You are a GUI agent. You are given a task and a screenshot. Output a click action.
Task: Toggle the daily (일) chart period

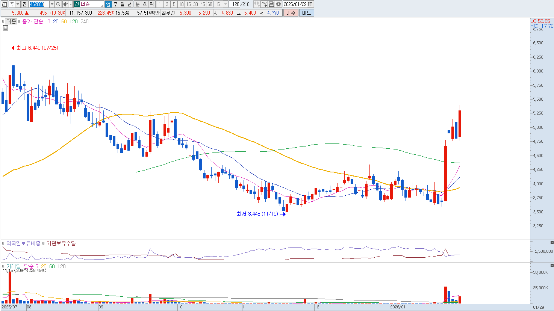pos(108,4)
